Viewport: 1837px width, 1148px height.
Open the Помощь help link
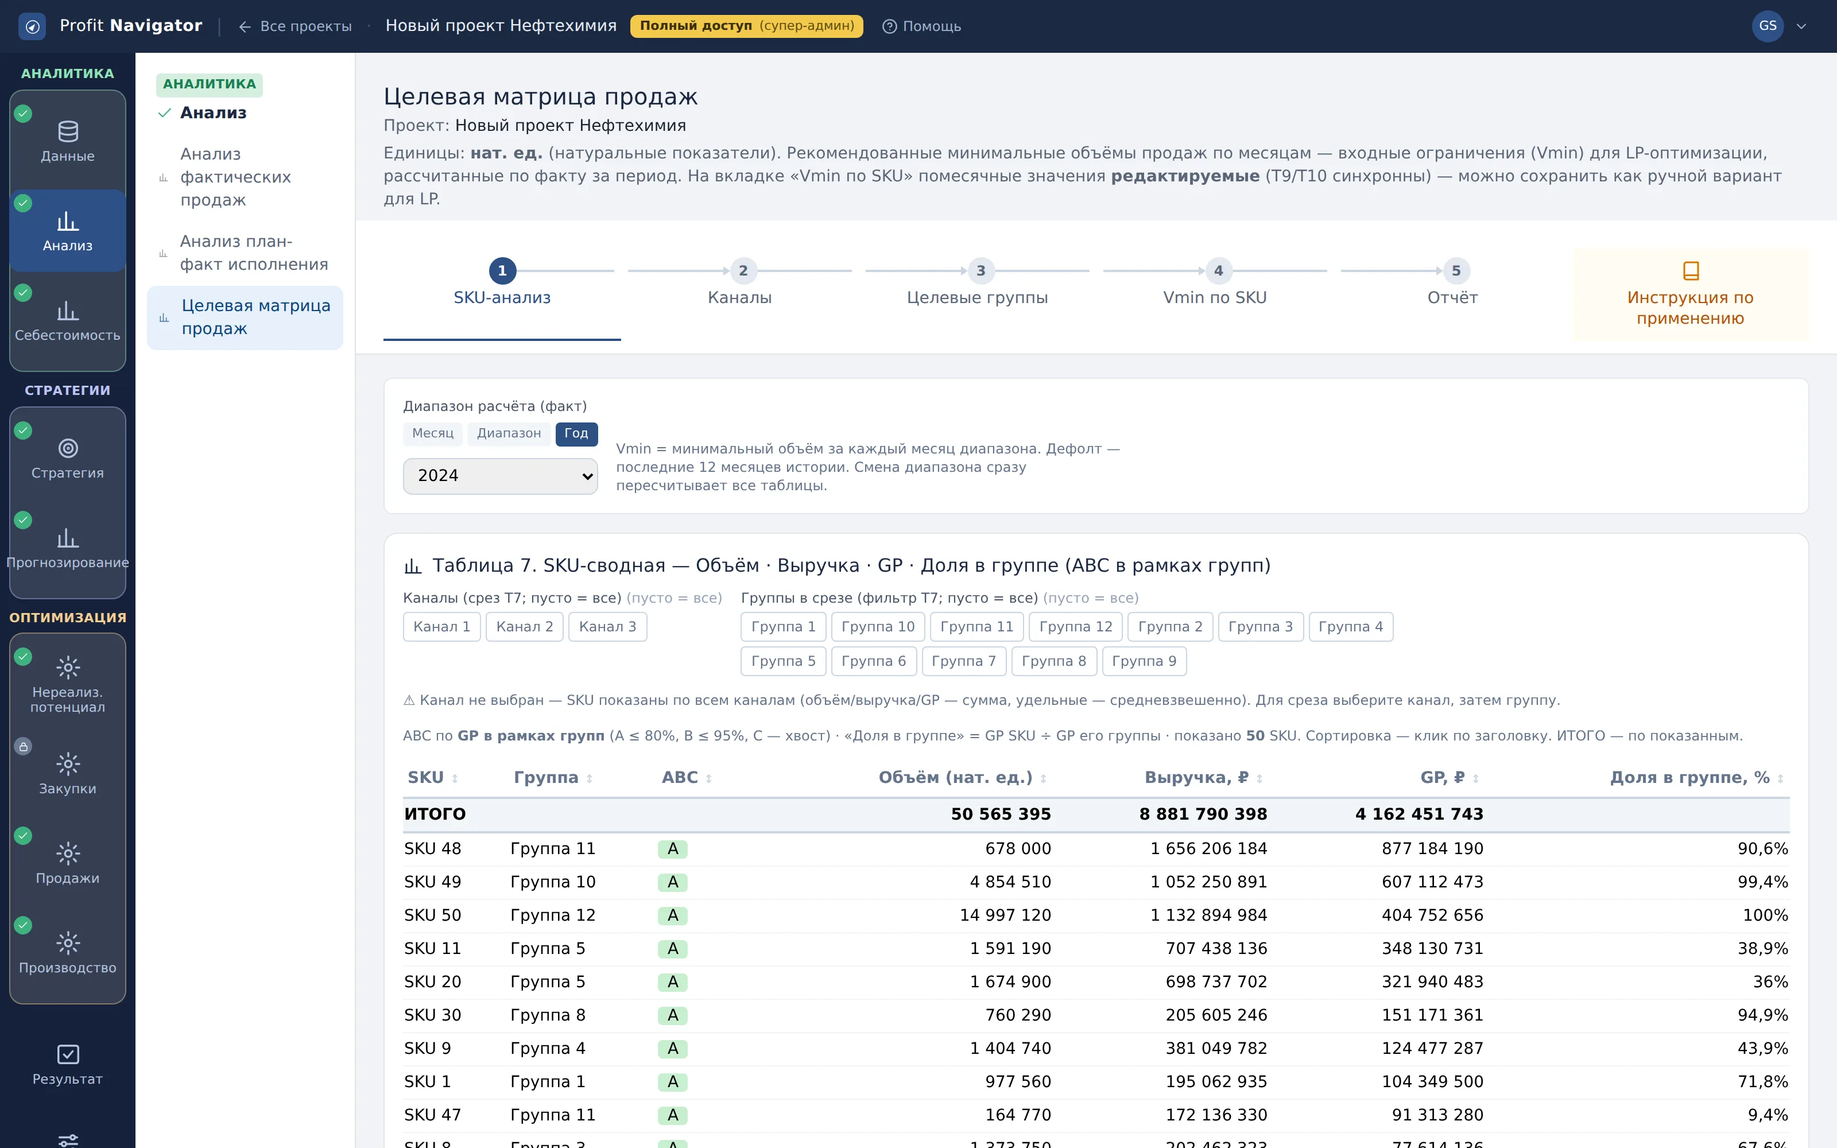(x=921, y=26)
